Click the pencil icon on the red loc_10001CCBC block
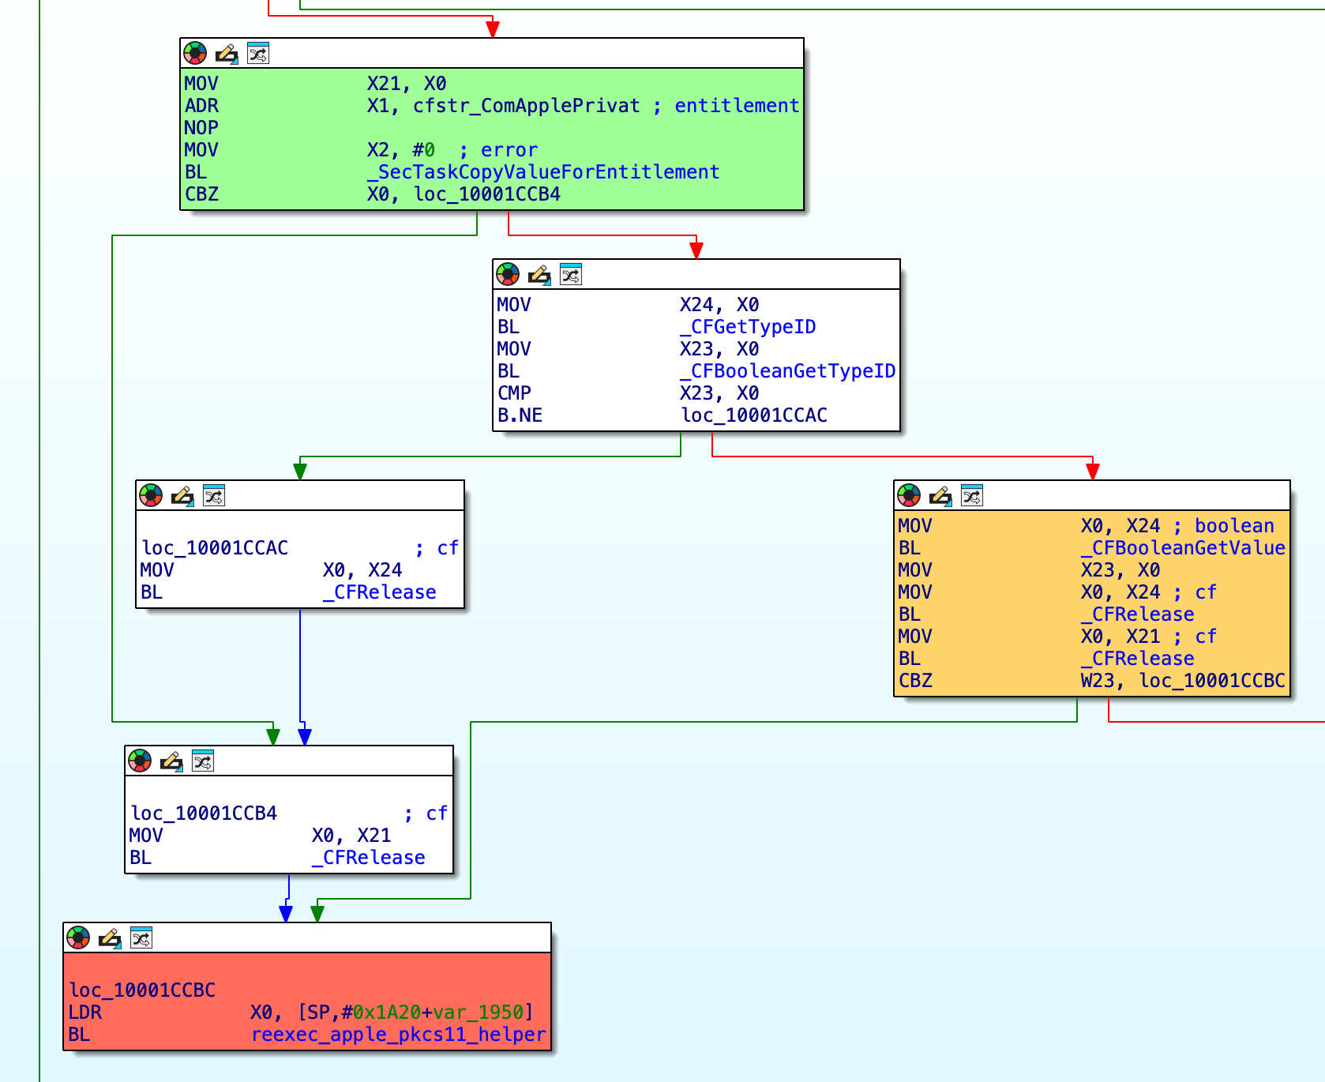The image size is (1325, 1082). [x=111, y=940]
